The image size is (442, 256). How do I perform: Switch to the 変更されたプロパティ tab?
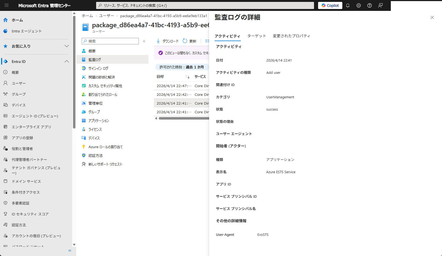click(291, 36)
